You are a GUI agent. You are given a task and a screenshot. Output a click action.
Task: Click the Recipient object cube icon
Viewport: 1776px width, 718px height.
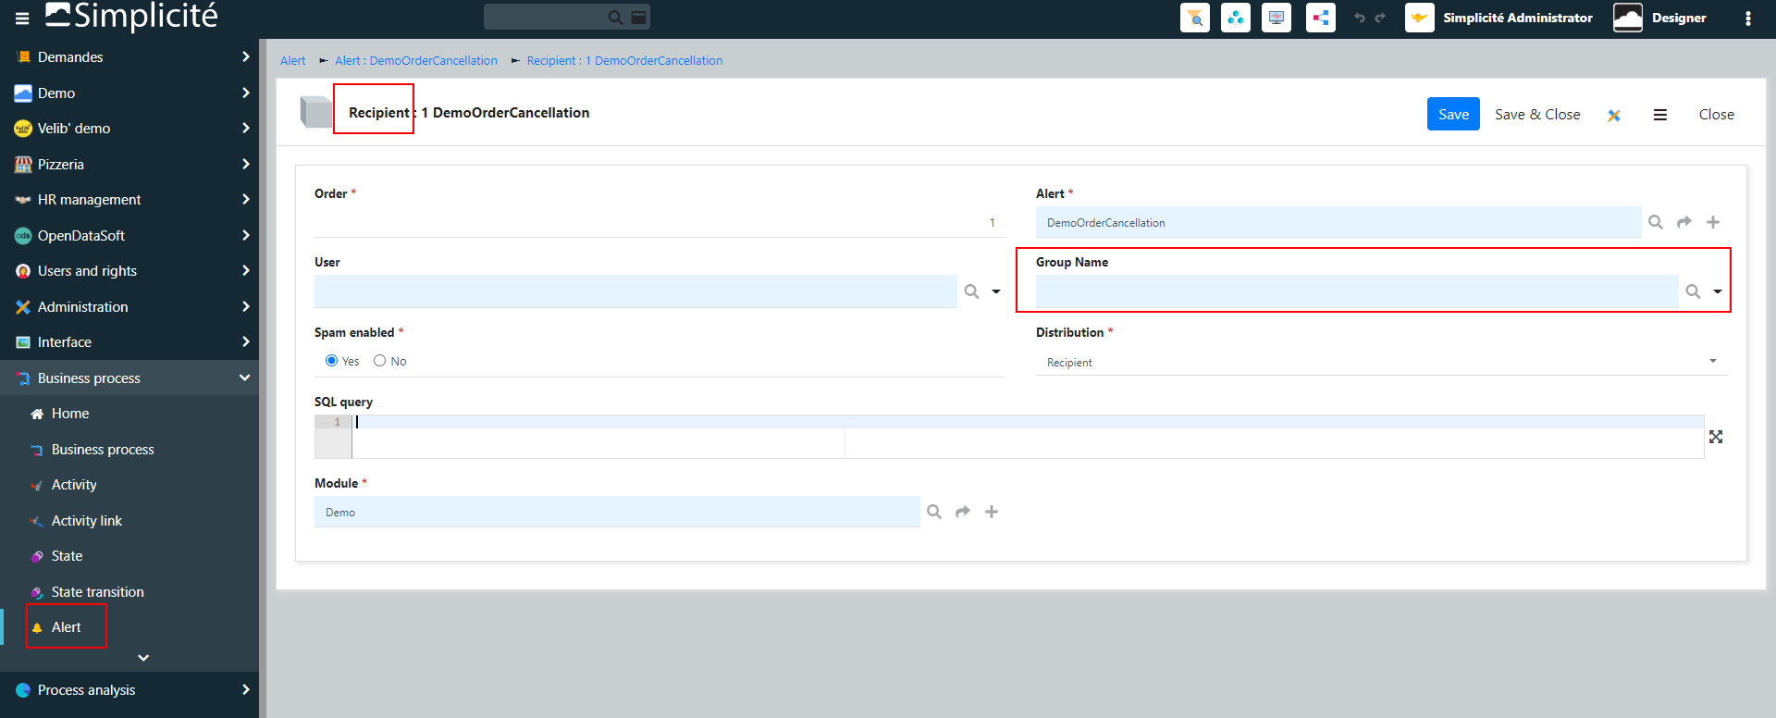[x=315, y=113]
